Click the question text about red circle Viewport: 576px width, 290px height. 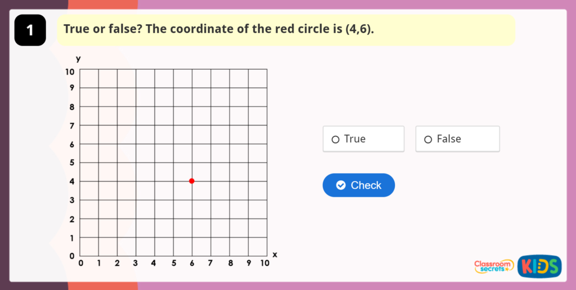coord(219,29)
